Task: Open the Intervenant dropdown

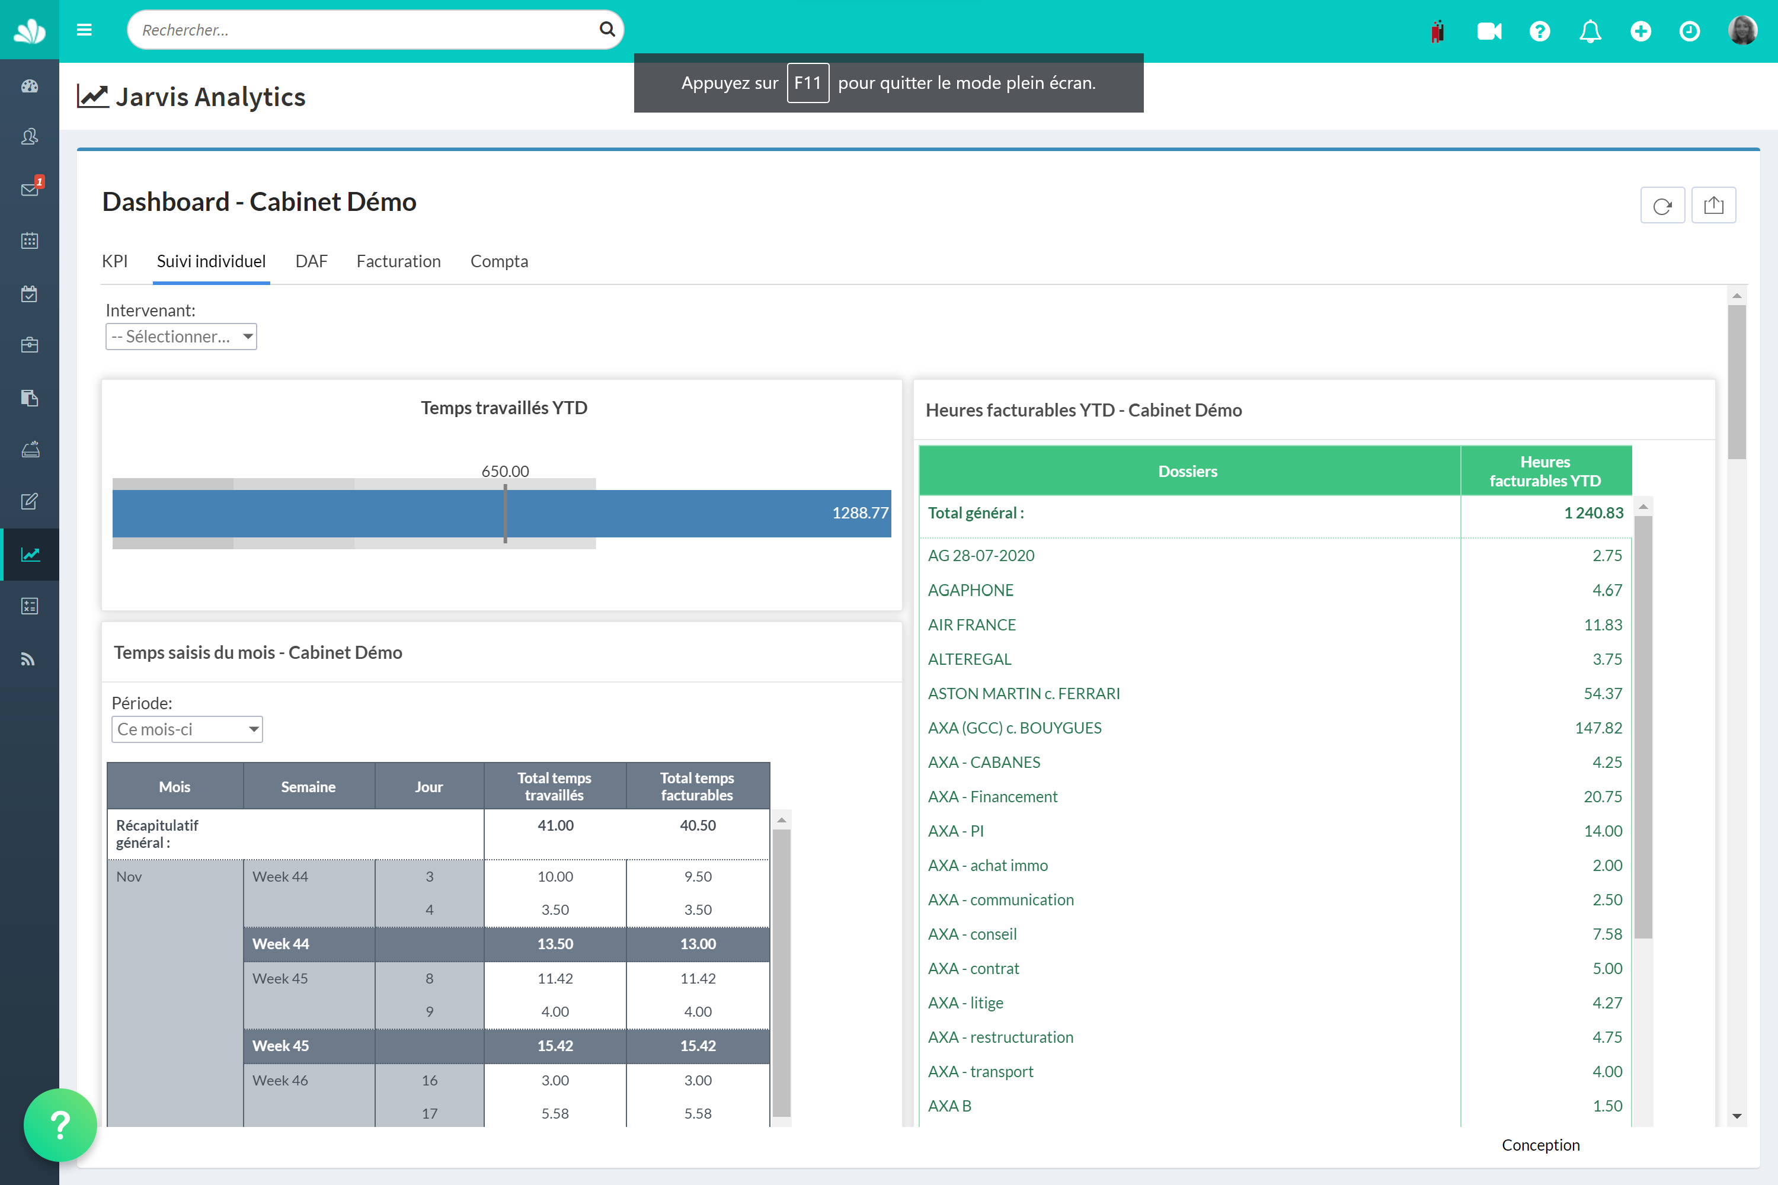Action: pyautogui.click(x=181, y=337)
